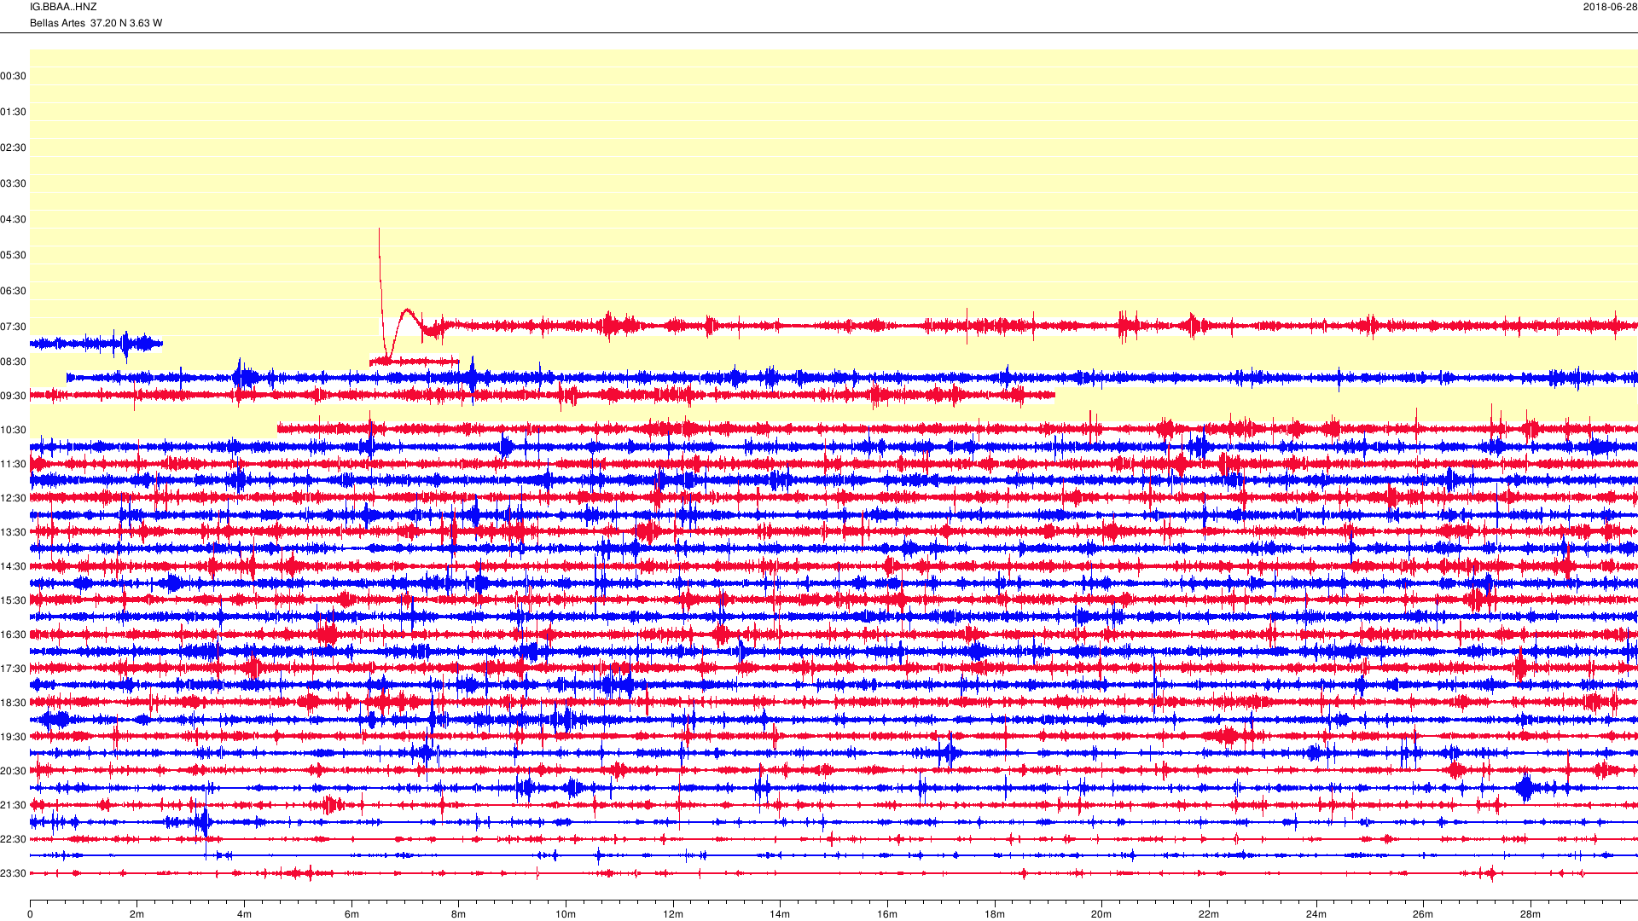Select the 15:30 time label
This screenshot has width=1638, height=921.
pyautogui.click(x=13, y=600)
